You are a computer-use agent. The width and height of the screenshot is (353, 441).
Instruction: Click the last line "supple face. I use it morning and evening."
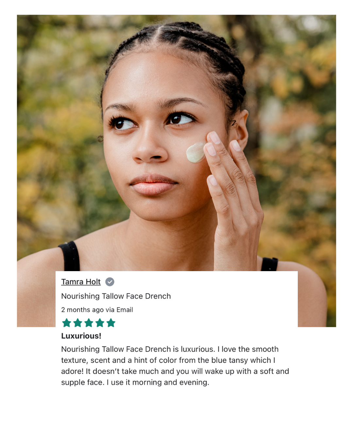tap(135, 382)
